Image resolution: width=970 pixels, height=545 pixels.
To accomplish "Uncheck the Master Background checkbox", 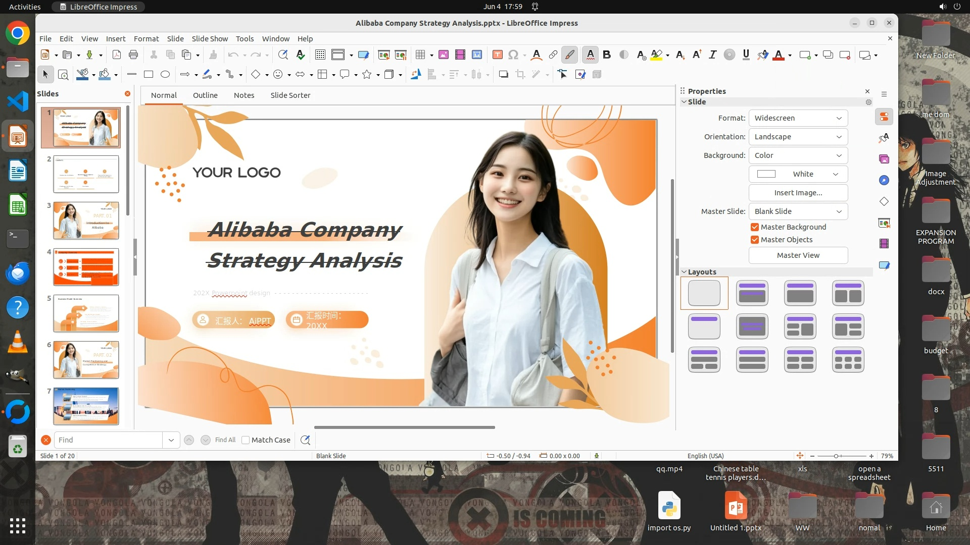I will pyautogui.click(x=755, y=227).
